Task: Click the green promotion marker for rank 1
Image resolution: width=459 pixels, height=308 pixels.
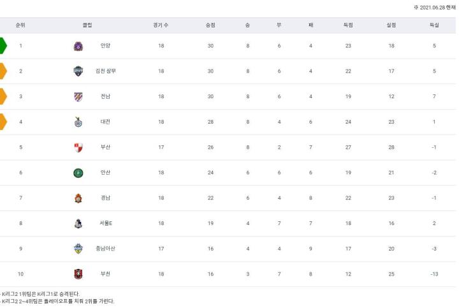Action: (3, 46)
